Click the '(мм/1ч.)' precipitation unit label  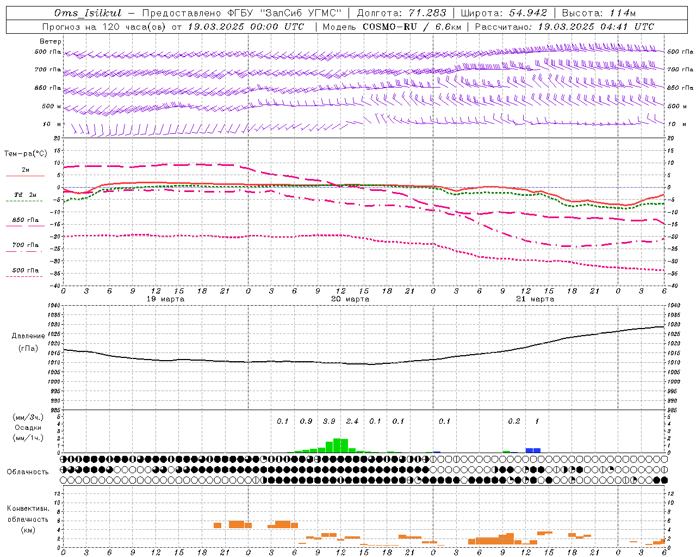click(28, 438)
